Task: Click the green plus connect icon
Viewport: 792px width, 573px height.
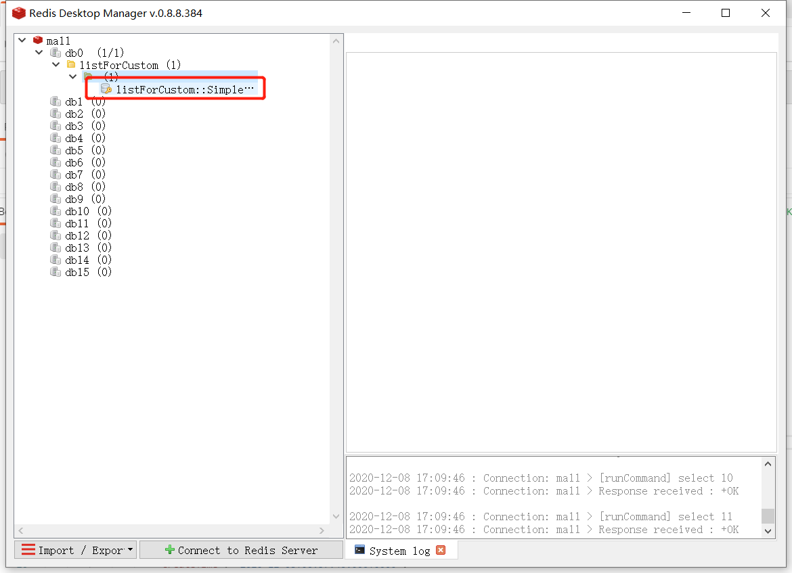Action: [170, 549]
